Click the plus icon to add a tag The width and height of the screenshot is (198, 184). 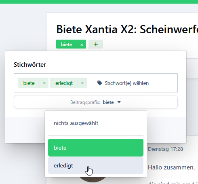(x=96, y=44)
